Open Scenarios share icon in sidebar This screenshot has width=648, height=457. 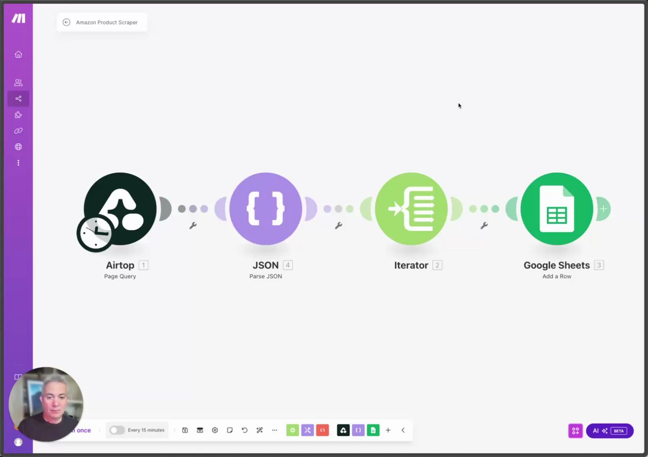(18, 98)
